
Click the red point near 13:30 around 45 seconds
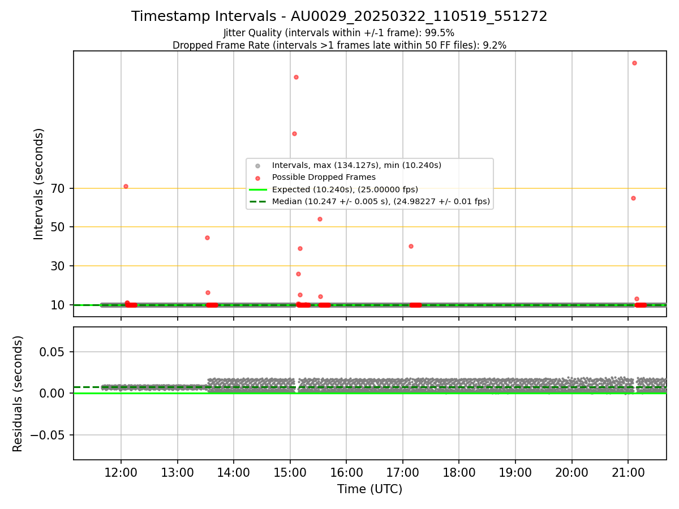coord(207,238)
